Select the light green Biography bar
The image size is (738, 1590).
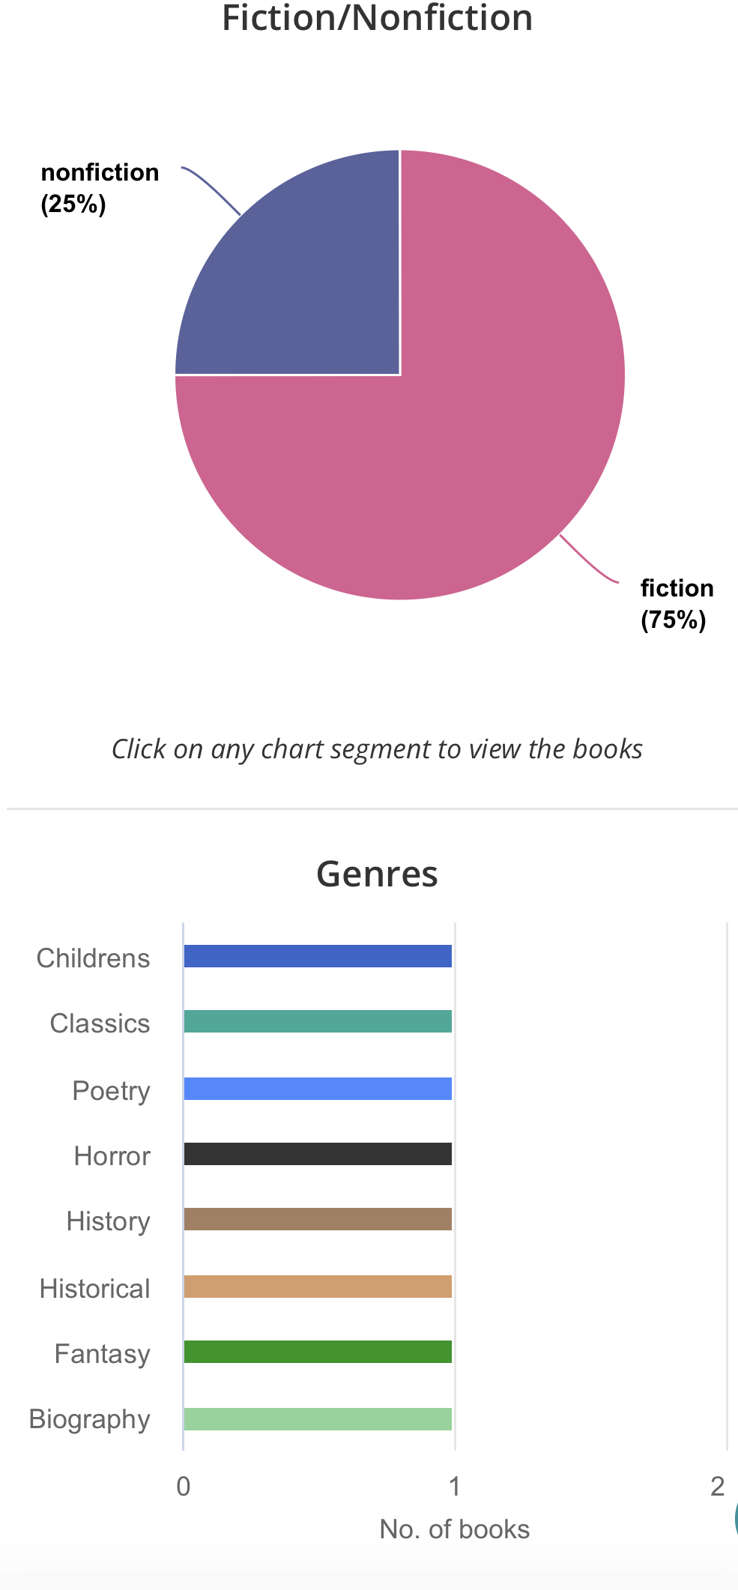coord(318,1419)
